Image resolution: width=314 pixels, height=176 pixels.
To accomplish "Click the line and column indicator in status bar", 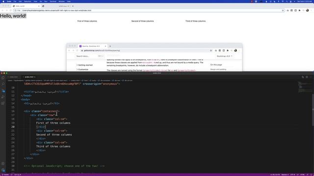I will pyautogui.click(x=275, y=175).
